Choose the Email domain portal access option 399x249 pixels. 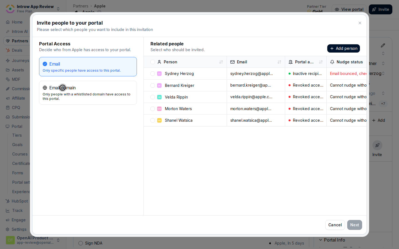88,93
